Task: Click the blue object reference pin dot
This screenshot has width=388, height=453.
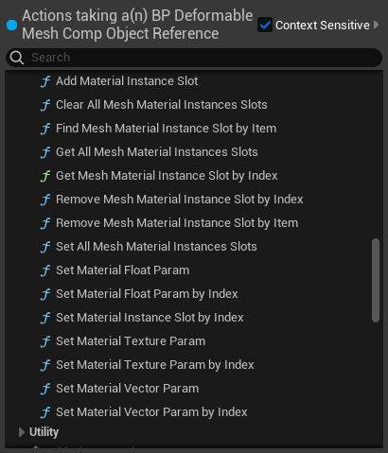Action: point(11,26)
